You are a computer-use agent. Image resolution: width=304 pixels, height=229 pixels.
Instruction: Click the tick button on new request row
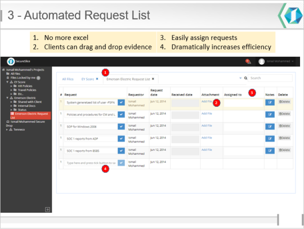click(x=121, y=163)
